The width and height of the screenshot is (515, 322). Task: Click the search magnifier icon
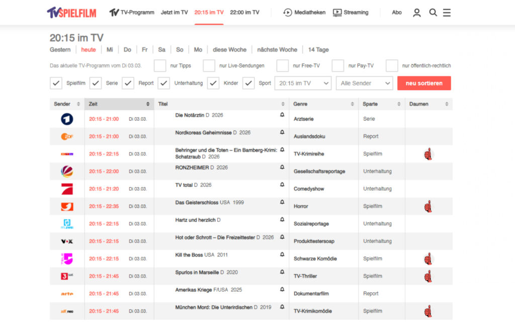[x=433, y=13]
